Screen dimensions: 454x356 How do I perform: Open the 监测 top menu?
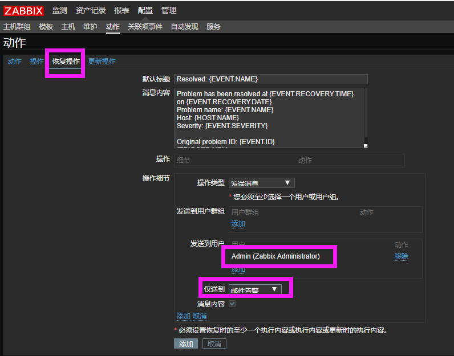60,10
